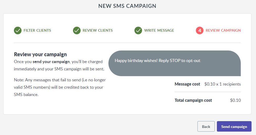The height and width of the screenshot is (135, 256).
Task: Go to the Review Clients step label
Action: pos(98,30)
